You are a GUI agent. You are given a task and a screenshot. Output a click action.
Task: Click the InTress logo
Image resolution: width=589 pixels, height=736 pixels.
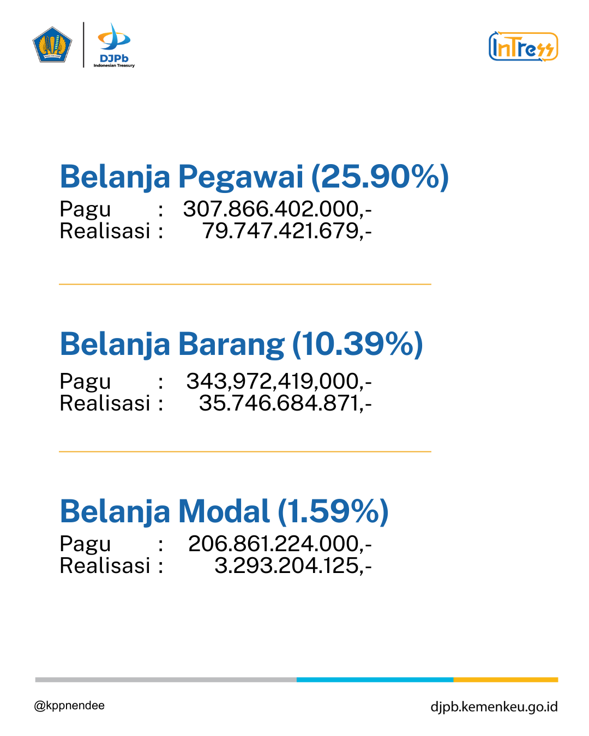(x=524, y=46)
